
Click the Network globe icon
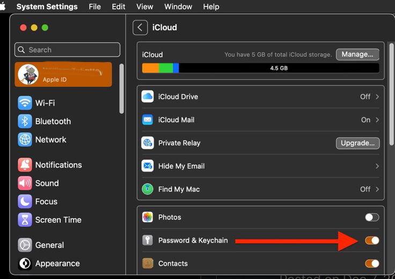[25, 139]
